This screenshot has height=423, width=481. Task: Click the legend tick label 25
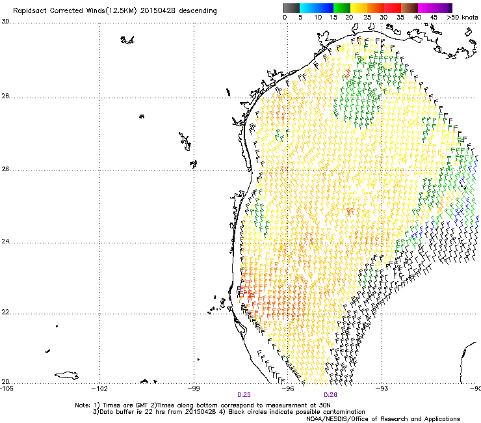pos(367,18)
